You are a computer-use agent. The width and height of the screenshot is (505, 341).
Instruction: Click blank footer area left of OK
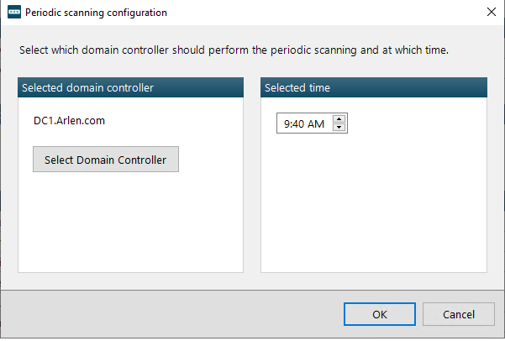pos(171,314)
